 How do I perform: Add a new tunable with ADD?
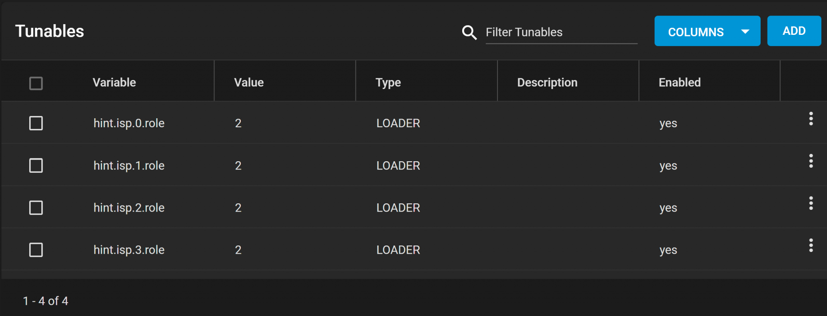(x=794, y=31)
